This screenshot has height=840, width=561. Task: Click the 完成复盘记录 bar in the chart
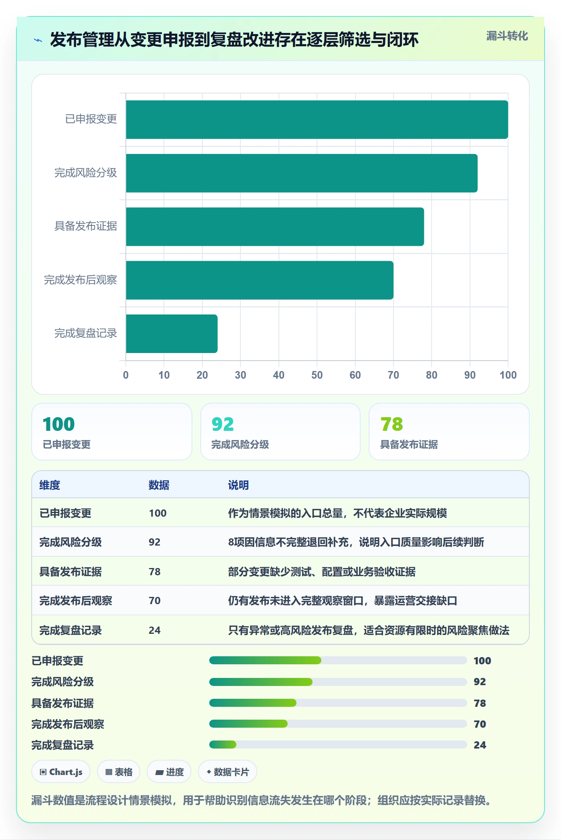(x=172, y=334)
